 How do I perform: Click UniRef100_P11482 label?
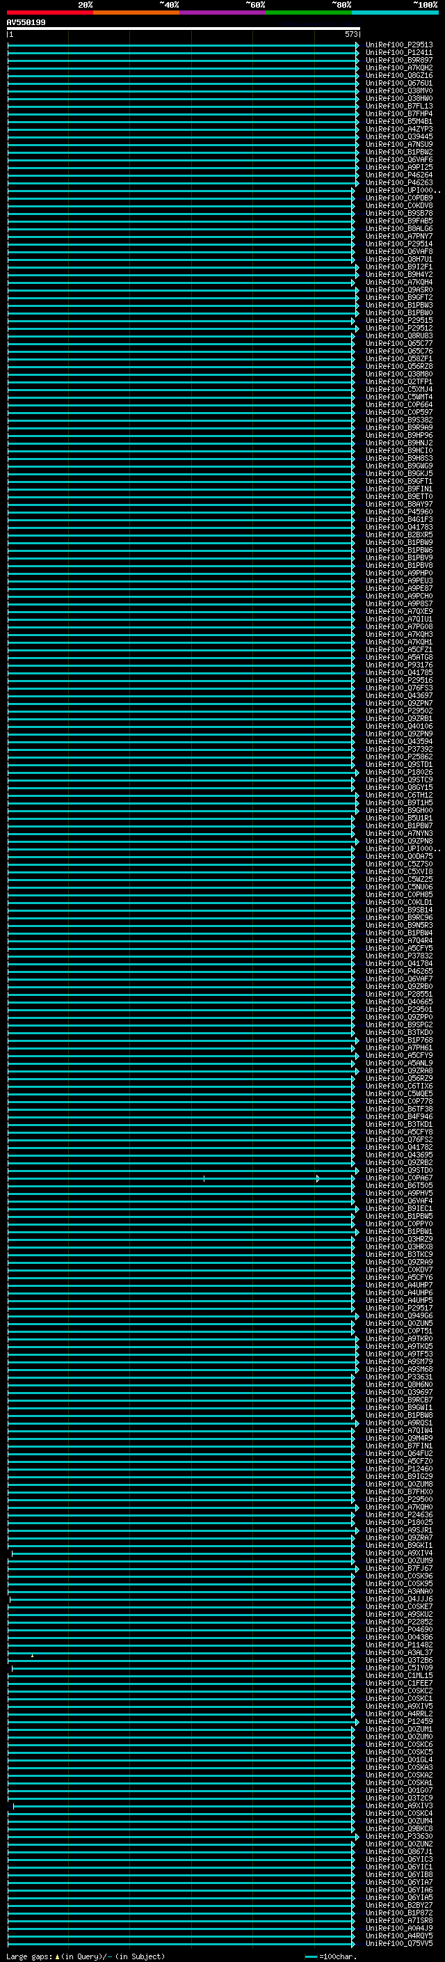tap(398, 1645)
